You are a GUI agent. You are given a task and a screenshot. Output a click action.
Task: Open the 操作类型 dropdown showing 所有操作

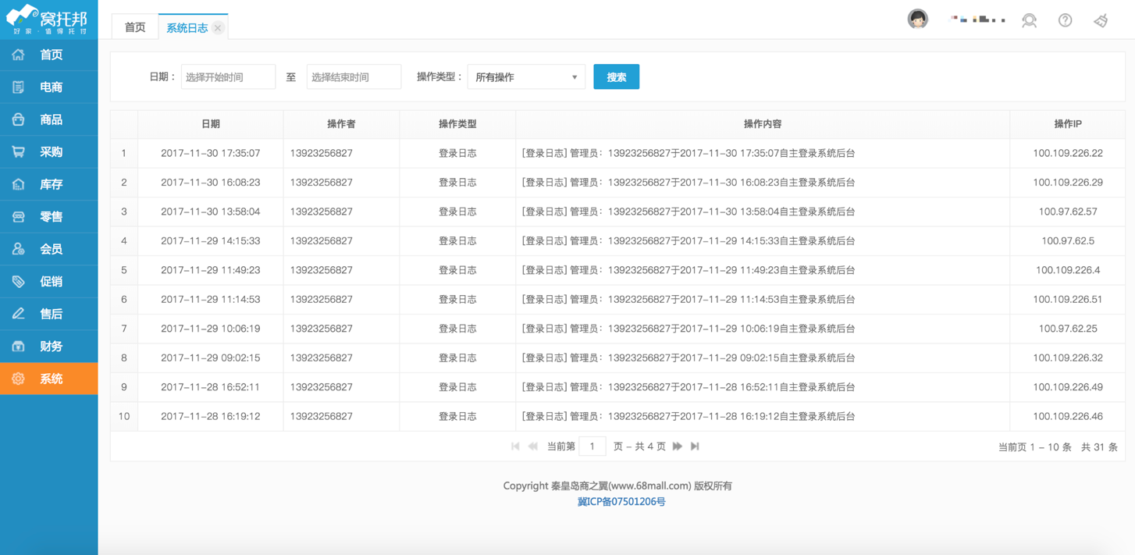526,77
